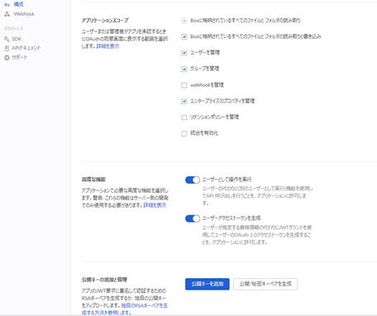Image resolution: width=377 pixels, height=316 pixels.
Task: Click the Webhook sidebar icon
Action: [x=7, y=14]
